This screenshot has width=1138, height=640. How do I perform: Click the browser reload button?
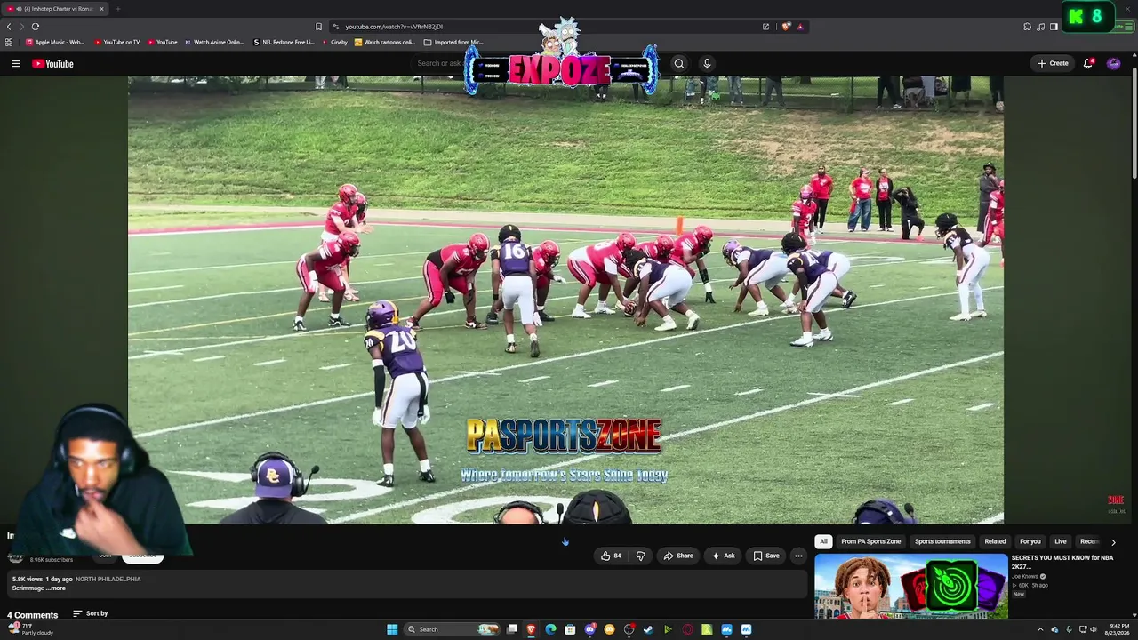(36, 27)
